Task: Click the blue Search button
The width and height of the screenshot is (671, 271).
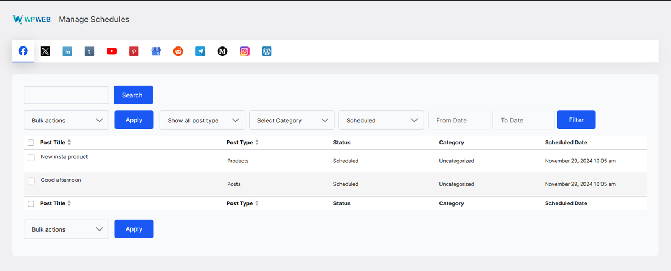Action: 133,95
